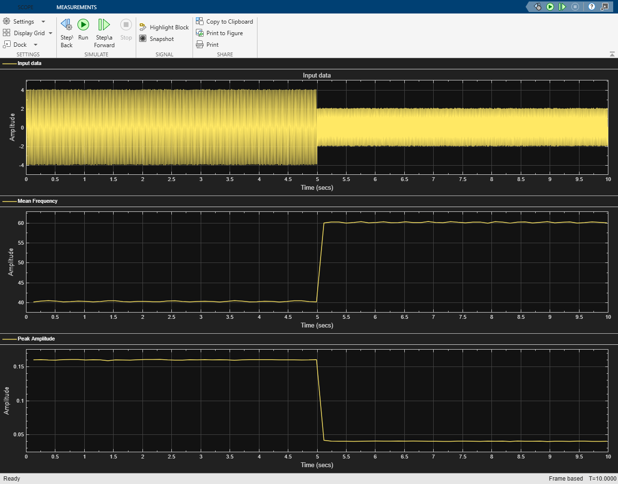
Task: Expand the Dock dropdown arrow
Action: tap(36, 45)
